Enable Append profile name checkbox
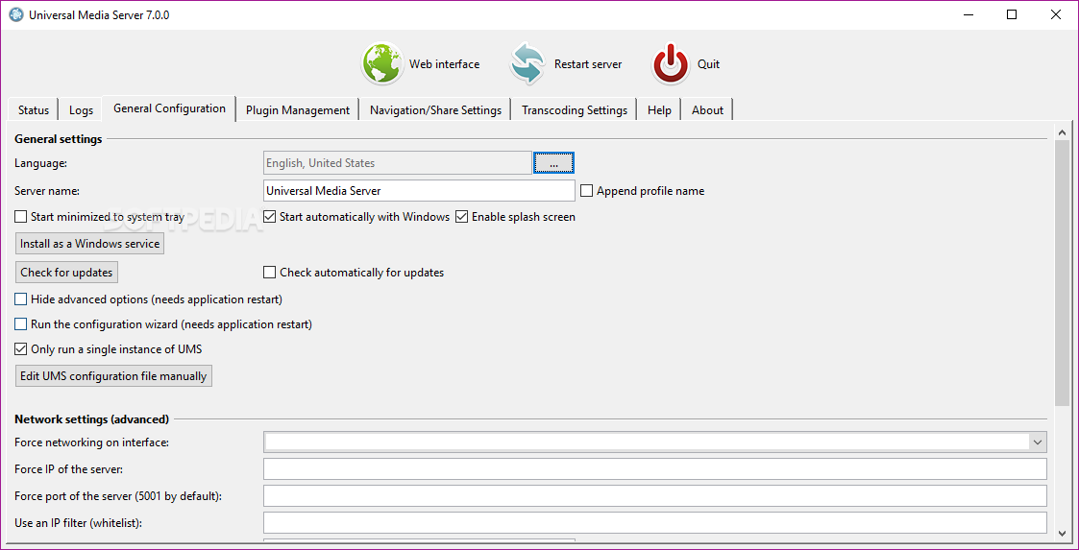The image size is (1079, 550). click(x=586, y=191)
